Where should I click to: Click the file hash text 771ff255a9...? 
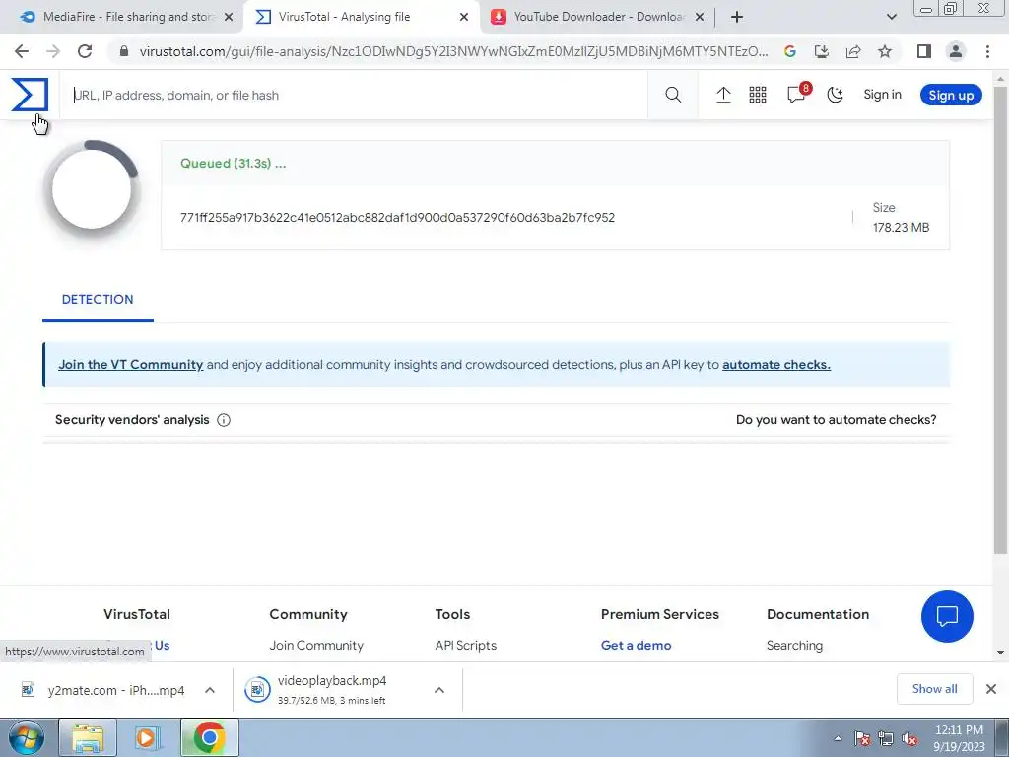coord(397,218)
